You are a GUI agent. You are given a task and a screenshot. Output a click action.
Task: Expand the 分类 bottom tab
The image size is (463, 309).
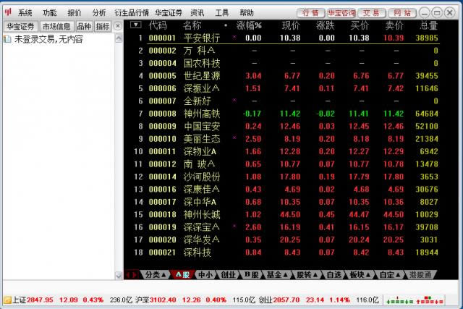[x=155, y=275]
